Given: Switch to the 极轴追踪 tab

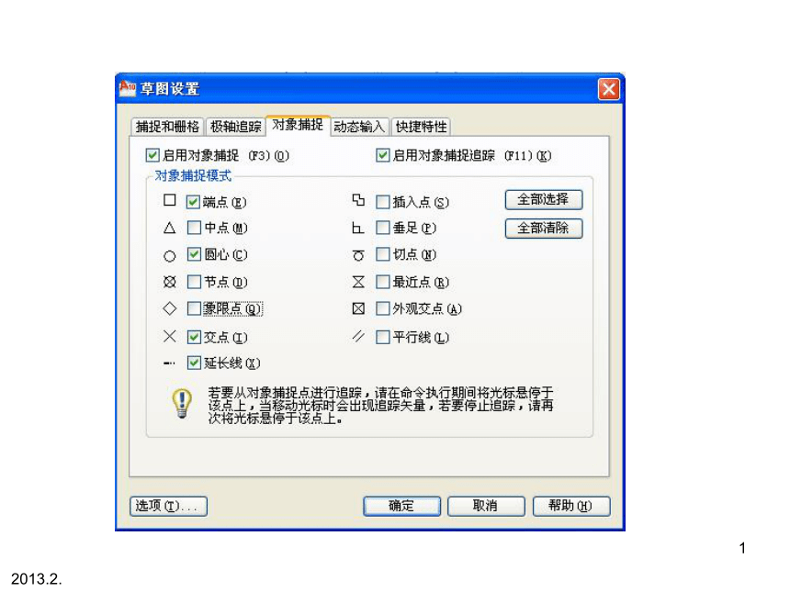Looking at the screenshot, I should pos(236,127).
